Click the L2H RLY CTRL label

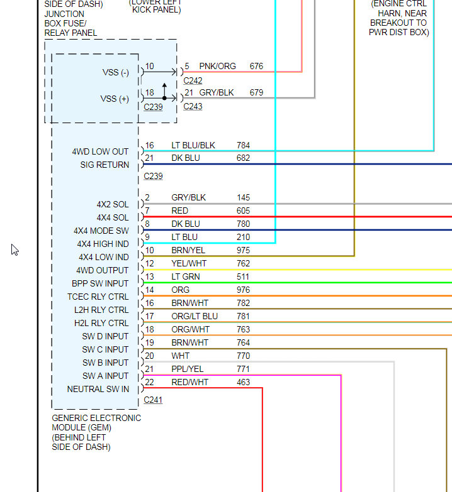[x=101, y=310]
